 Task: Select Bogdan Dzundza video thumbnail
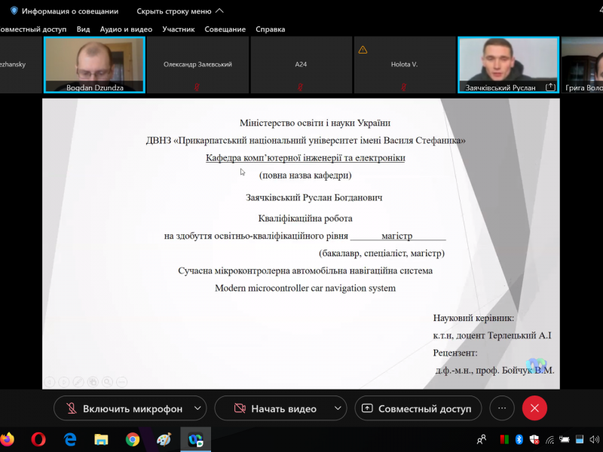click(94, 65)
